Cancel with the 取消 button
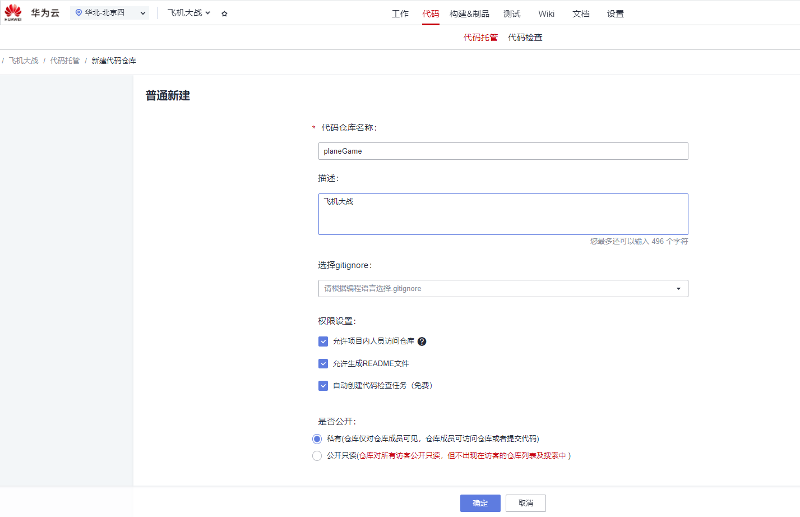800x517 pixels. tap(526, 504)
